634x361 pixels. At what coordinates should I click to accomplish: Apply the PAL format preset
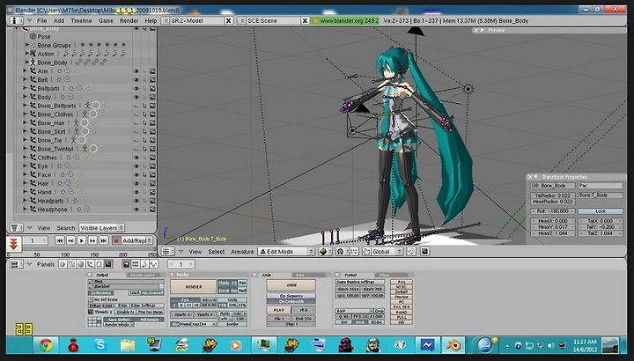click(x=402, y=282)
